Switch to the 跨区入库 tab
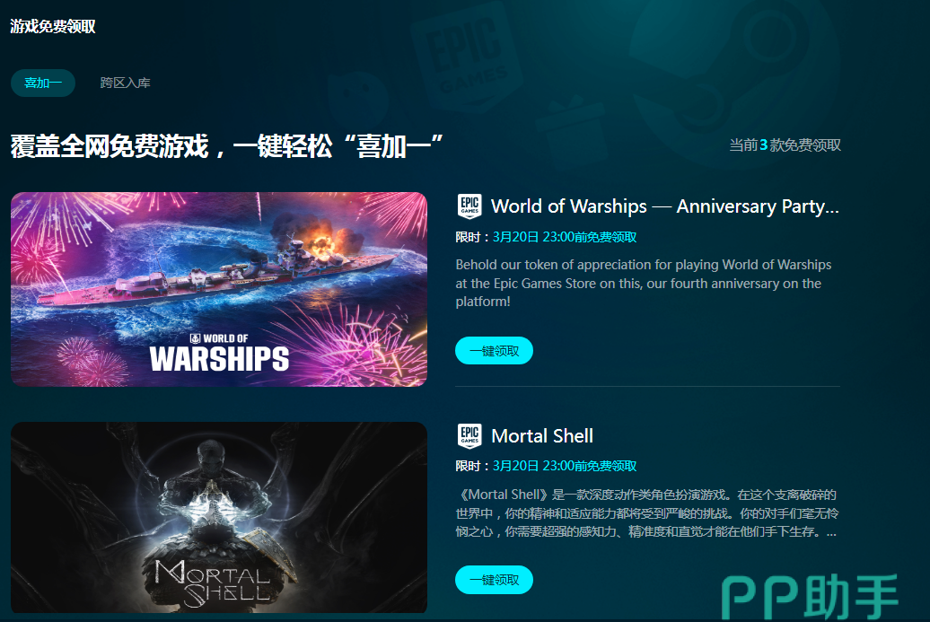Image resolution: width=930 pixels, height=622 pixels. click(x=125, y=83)
